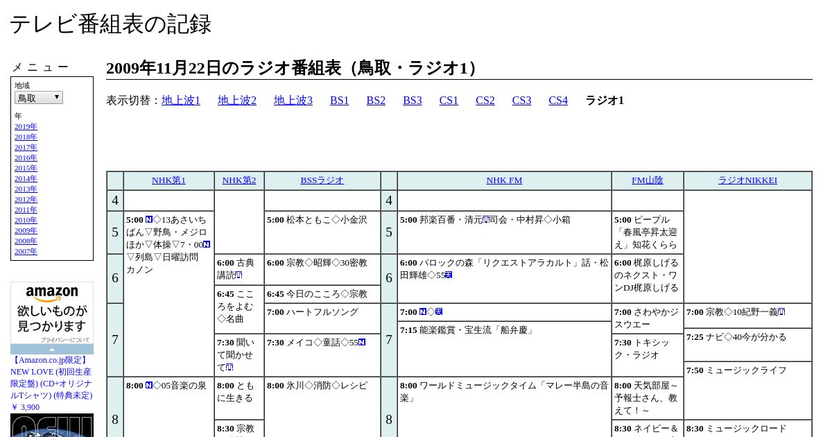Click the news icon in NHK第1 5:00 listing
This screenshot has height=437, width=832.
[149, 220]
